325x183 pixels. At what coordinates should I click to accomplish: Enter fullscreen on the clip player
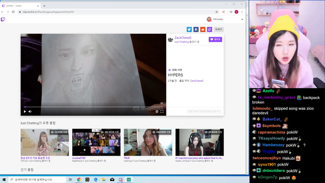click(x=162, y=111)
